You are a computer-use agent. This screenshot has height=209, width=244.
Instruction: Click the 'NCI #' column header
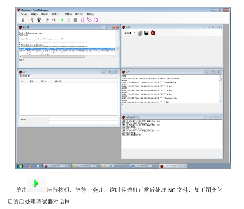point(44,81)
